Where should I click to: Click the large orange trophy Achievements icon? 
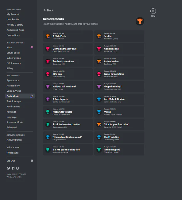pyautogui.click(x=140, y=21)
